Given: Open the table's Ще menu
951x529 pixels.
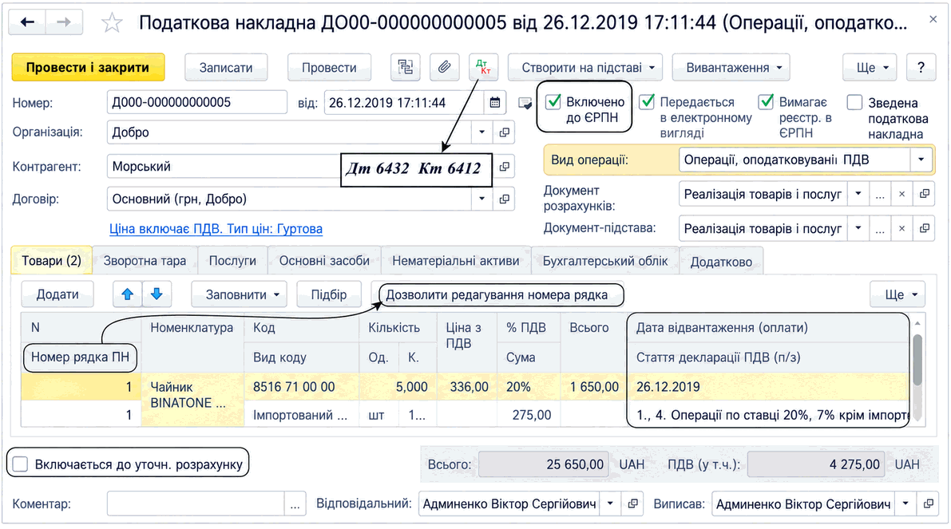Looking at the screenshot, I should [898, 294].
